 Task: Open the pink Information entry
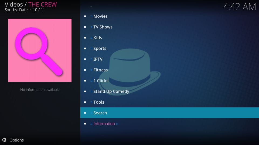[x=169, y=124]
